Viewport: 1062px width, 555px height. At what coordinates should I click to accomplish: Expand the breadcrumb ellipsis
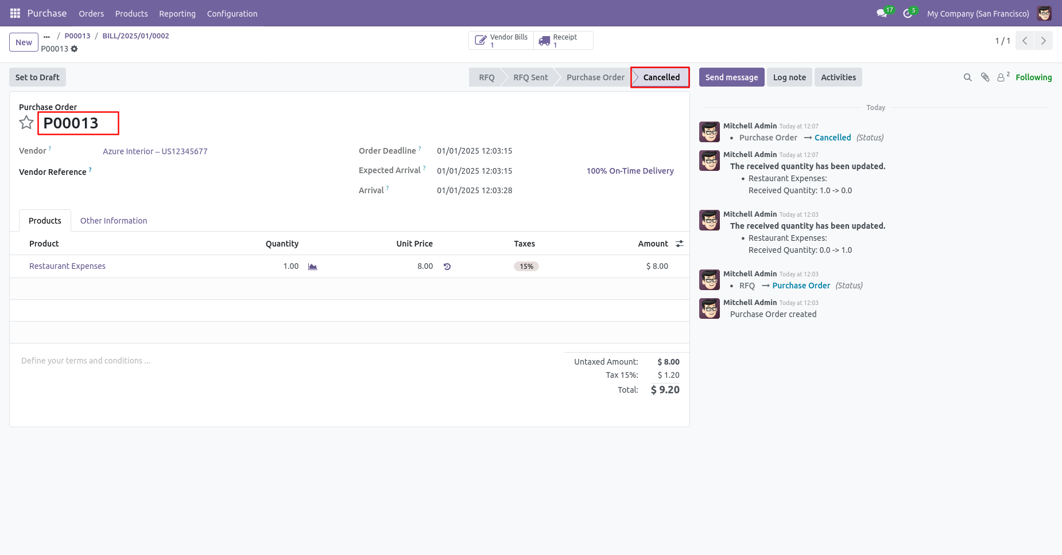(47, 36)
